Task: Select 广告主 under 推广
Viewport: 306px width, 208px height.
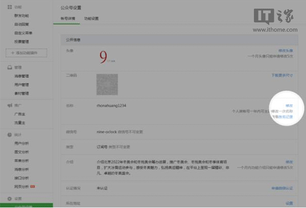Action: (20, 114)
